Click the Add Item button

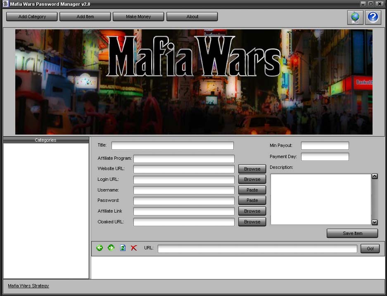click(85, 17)
